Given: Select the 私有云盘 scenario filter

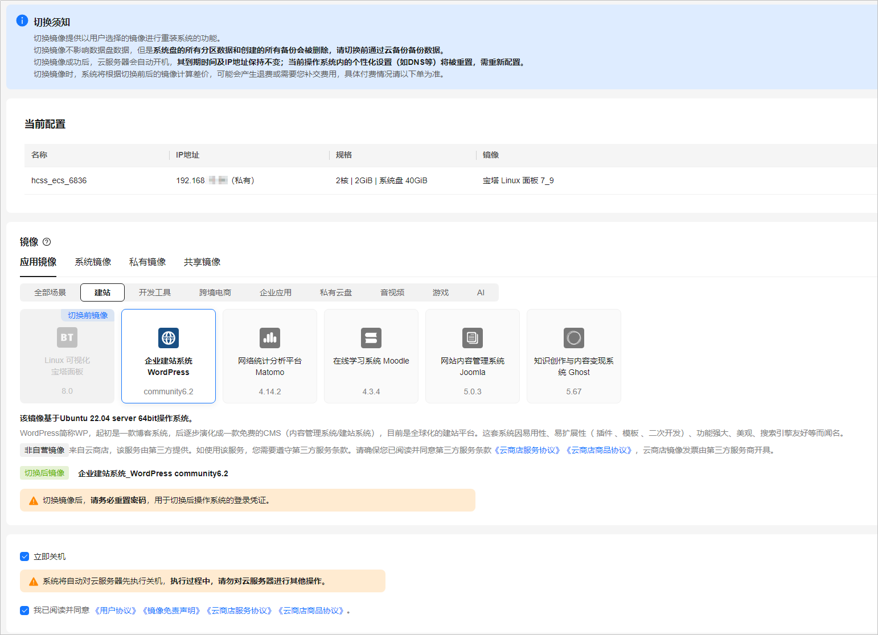Looking at the screenshot, I should (x=336, y=292).
